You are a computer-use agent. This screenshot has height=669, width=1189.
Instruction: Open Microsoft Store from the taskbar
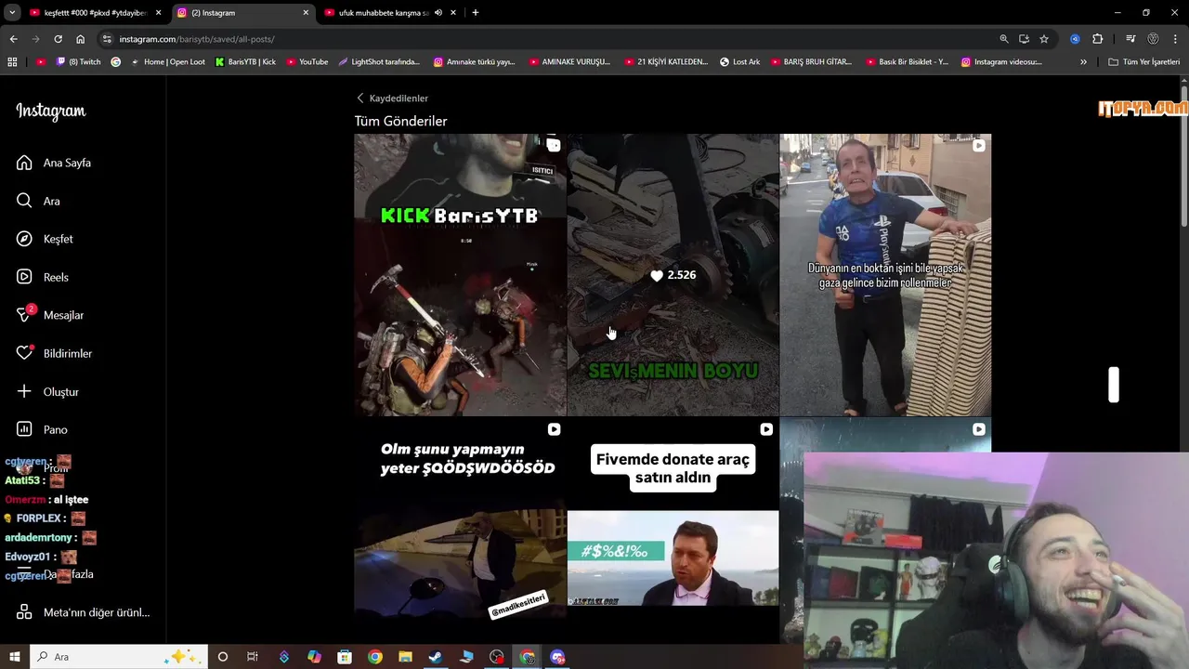pos(344,657)
